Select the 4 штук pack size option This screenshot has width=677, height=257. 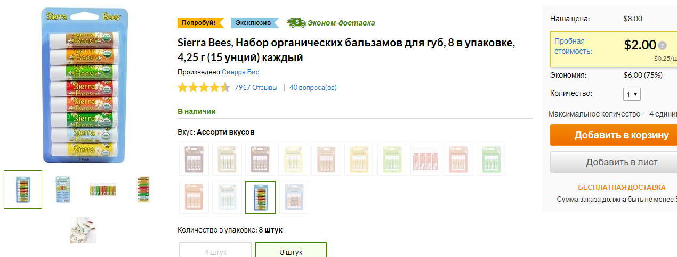click(x=215, y=249)
